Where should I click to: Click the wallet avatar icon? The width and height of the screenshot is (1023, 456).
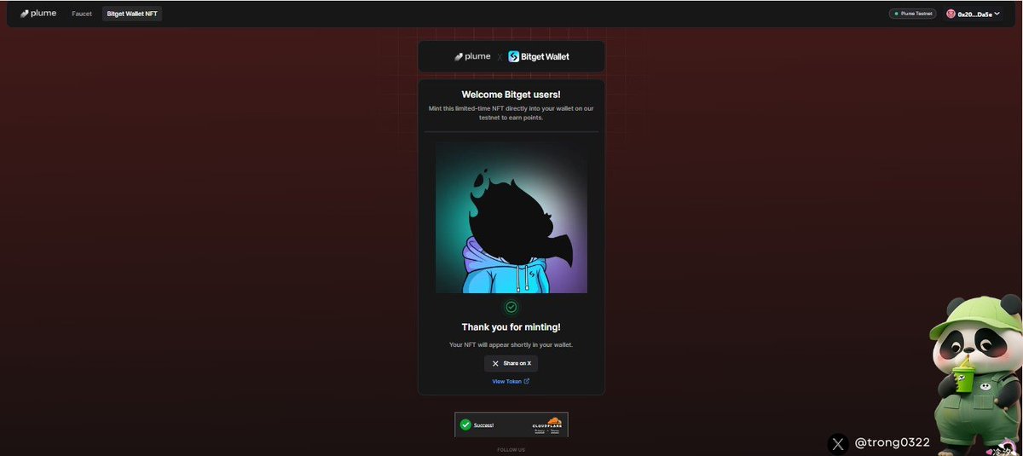click(x=951, y=14)
